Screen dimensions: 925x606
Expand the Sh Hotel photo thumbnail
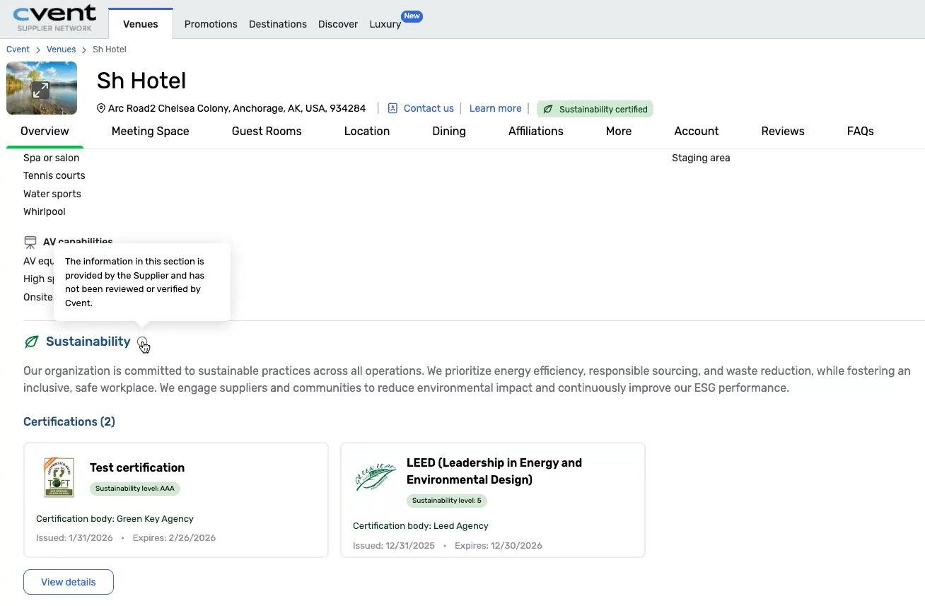tap(41, 88)
